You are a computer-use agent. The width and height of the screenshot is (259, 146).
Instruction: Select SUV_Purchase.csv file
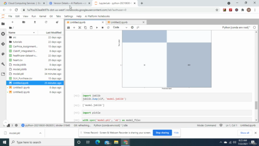[x=35, y=78]
